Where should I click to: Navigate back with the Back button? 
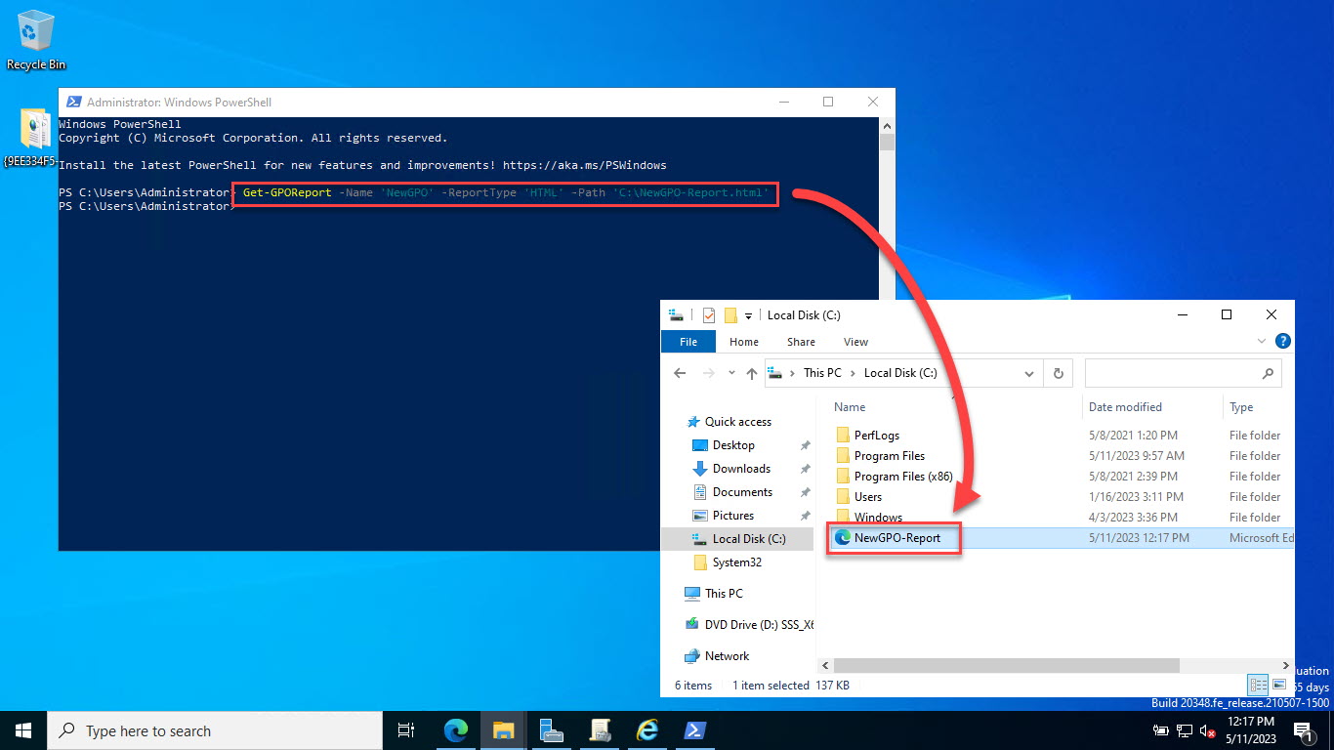pos(680,372)
